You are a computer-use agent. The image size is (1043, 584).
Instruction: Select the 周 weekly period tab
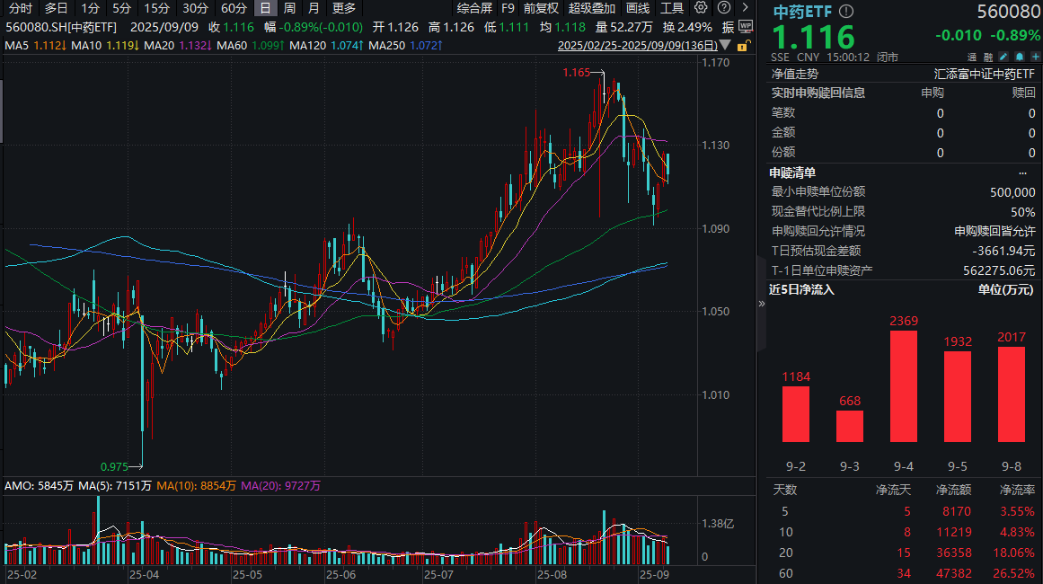click(x=289, y=8)
